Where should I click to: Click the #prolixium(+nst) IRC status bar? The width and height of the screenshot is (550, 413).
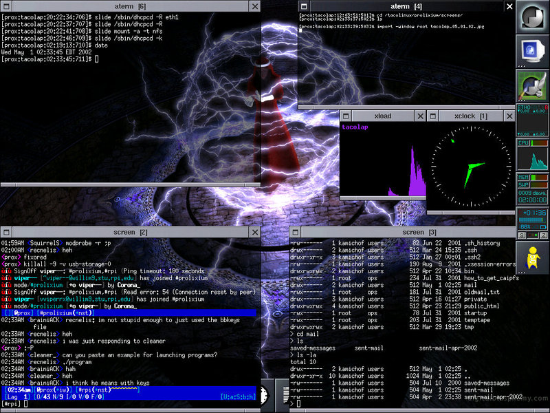[x=129, y=313]
